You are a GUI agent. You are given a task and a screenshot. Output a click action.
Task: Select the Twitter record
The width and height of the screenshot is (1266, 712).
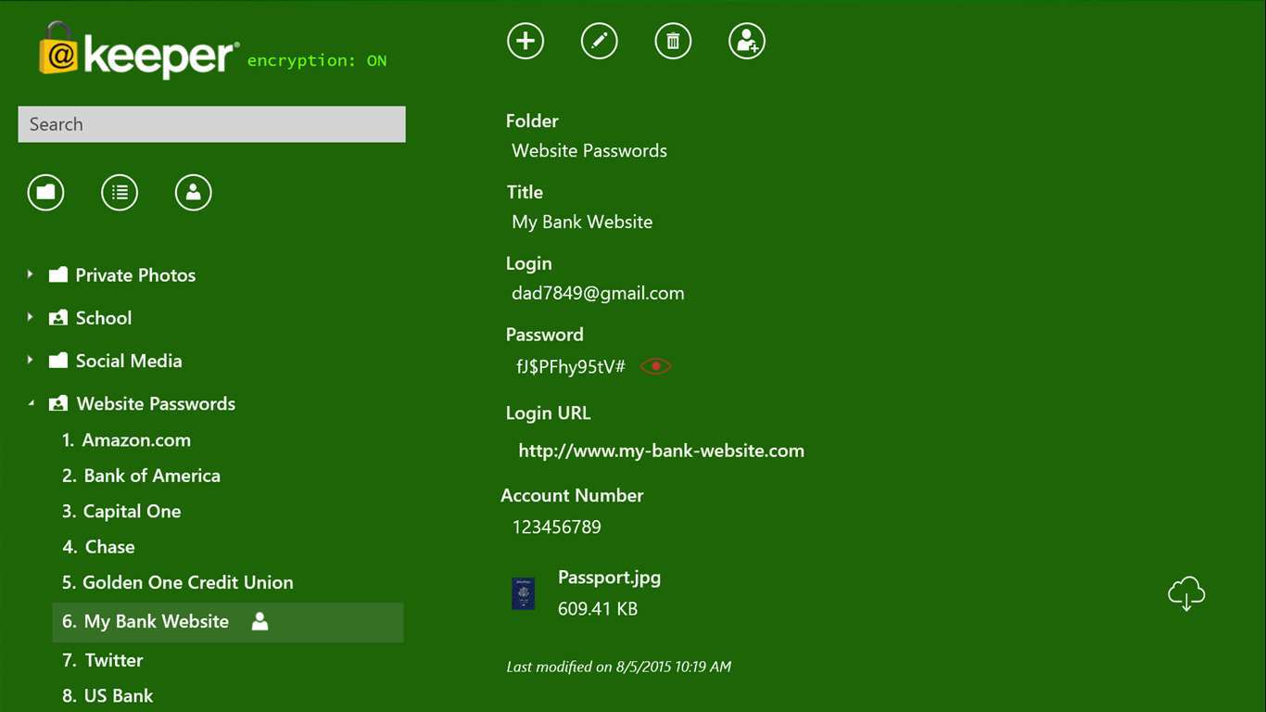point(113,660)
